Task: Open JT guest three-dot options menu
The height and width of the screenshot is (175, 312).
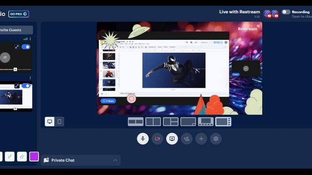Action: click(30, 39)
